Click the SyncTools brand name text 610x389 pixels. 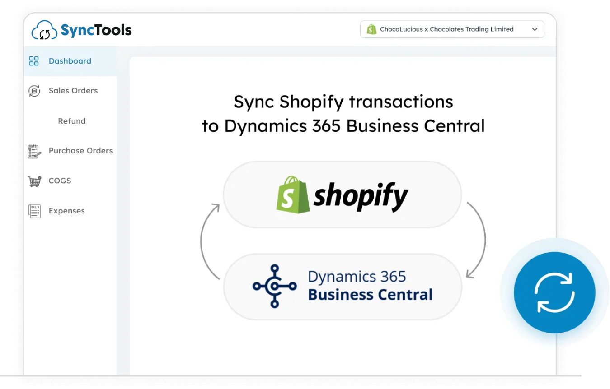(96, 30)
